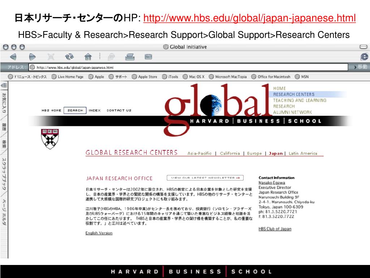Open the 検索 Search side tab
370x278 pixels.
(4, 144)
